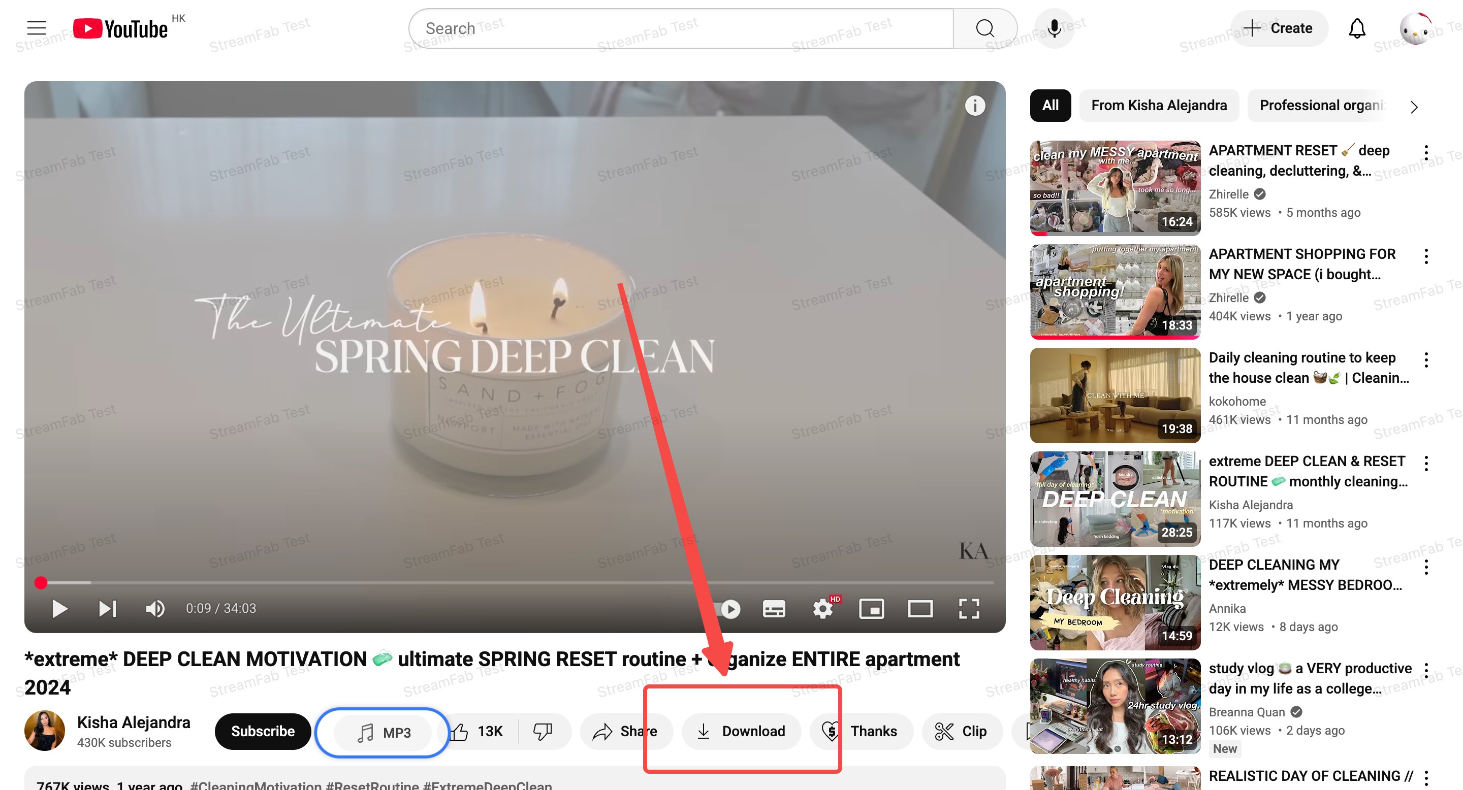
Task: Click the #CleaningMotivation hashtag
Action: point(256,785)
